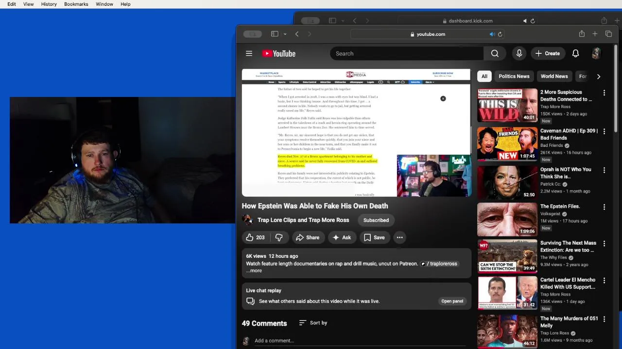The image size is (622, 349).
Task: Open the live chat replay panel
Action: click(452, 301)
